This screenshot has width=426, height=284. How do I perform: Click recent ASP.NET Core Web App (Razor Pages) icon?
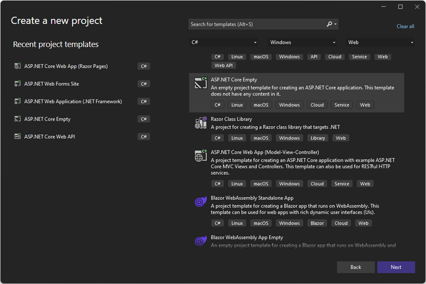click(x=18, y=67)
